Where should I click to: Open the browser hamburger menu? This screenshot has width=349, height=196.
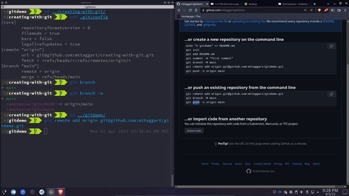pyautogui.click(x=345, y=10)
